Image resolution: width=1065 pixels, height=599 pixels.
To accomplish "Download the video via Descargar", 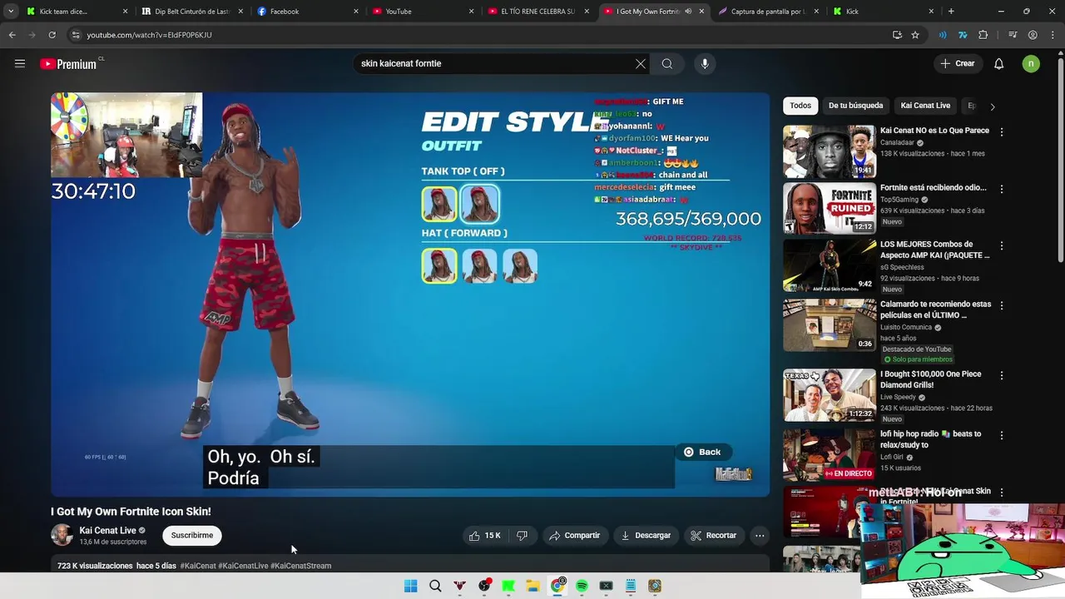I will coord(646,536).
